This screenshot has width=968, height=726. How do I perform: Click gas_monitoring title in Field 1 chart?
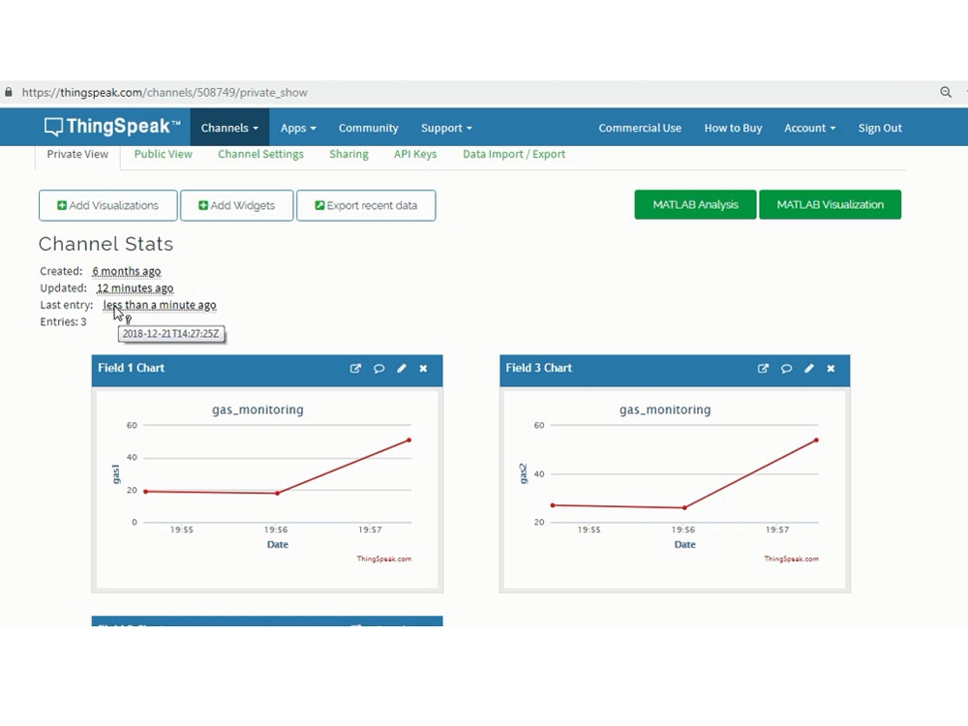257,409
